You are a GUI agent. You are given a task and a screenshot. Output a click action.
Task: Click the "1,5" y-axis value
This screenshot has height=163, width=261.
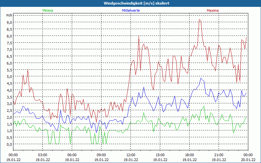tap(9, 124)
